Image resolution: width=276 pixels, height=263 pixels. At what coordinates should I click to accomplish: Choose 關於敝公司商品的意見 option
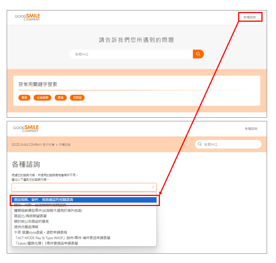tap(84, 221)
